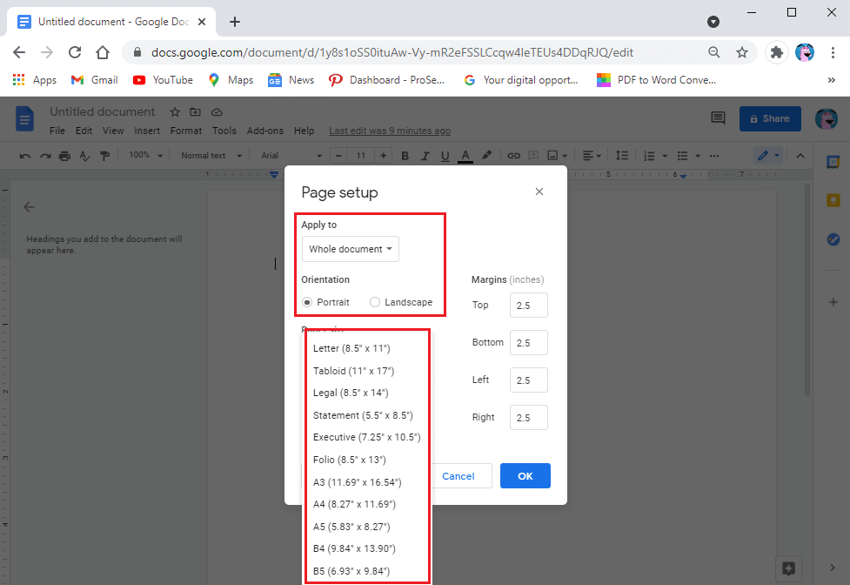Image resolution: width=850 pixels, height=585 pixels.
Task: Open the Apply to dropdown showing Whole document
Action: [x=350, y=248]
